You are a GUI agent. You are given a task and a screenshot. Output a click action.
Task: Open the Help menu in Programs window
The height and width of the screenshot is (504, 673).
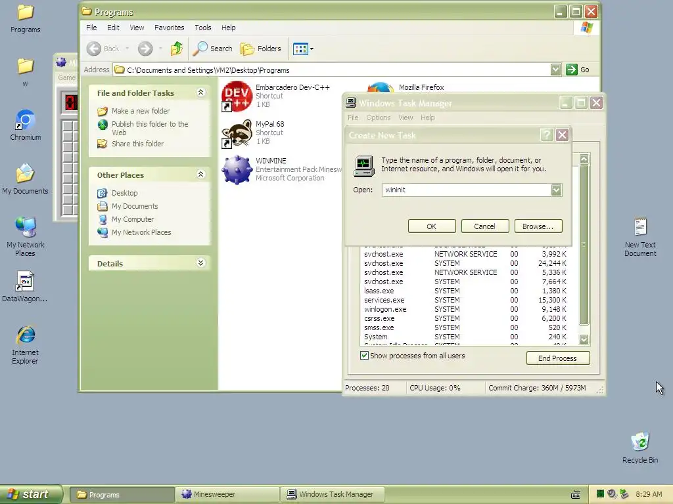click(x=228, y=28)
